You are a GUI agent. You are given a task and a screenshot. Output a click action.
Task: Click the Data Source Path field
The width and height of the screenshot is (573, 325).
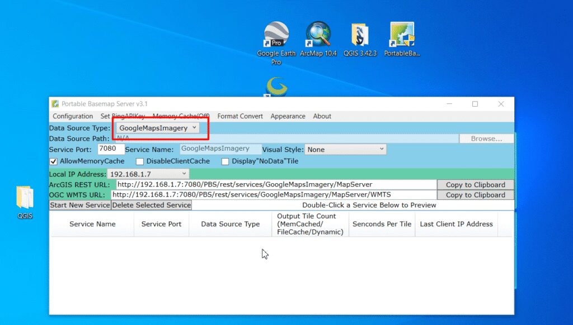[287, 138]
